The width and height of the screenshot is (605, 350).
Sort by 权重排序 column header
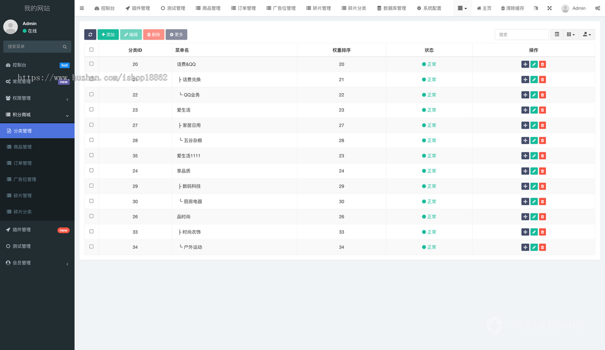pyautogui.click(x=341, y=50)
